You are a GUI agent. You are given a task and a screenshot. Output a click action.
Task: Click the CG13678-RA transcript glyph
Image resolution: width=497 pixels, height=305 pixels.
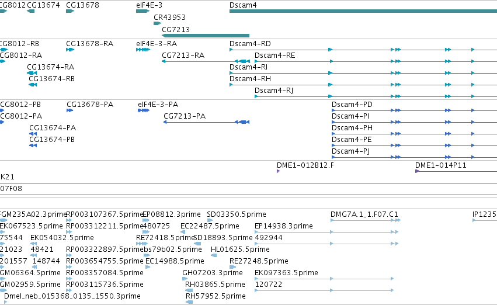point(70,50)
